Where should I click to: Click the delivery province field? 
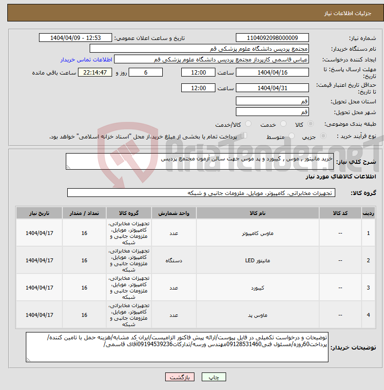pyautogui.click(x=272, y=101)
